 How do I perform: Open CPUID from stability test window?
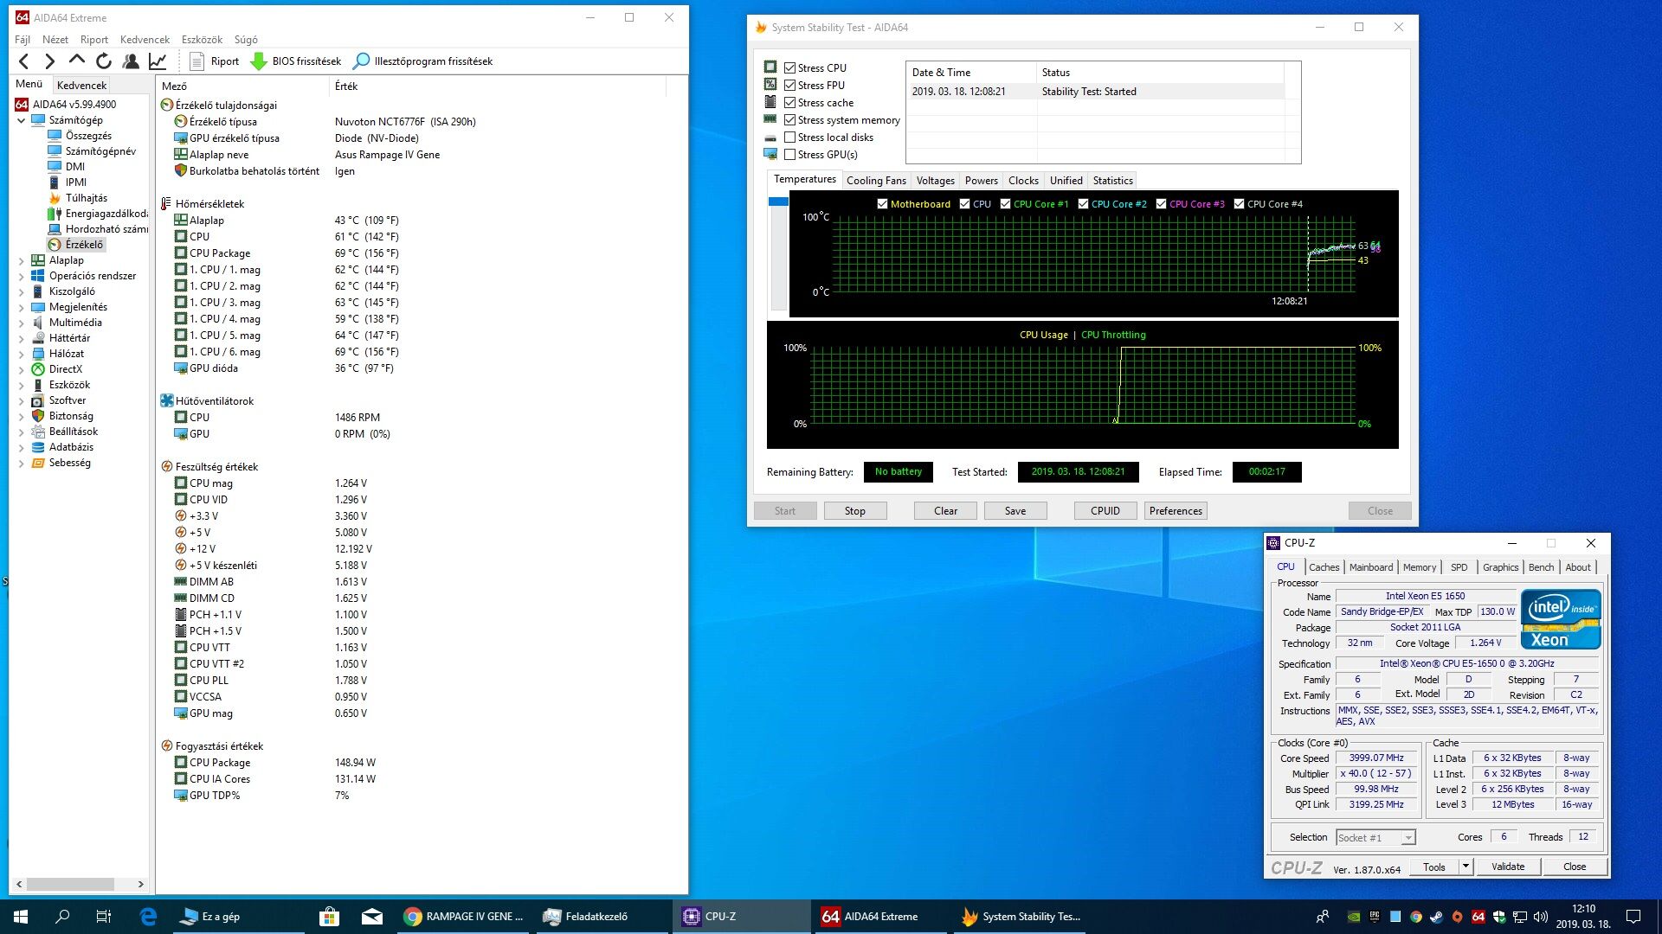(1105, 511)
